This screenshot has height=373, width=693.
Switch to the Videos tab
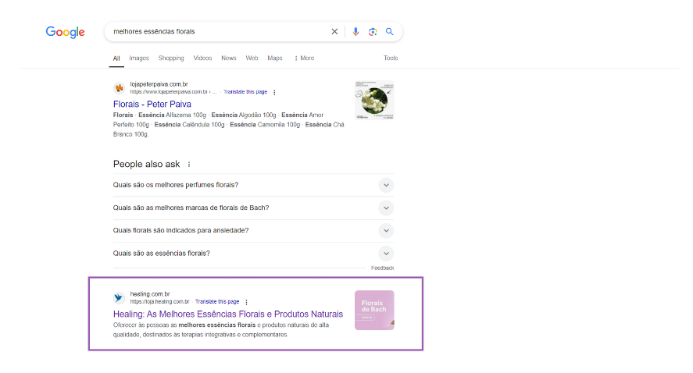click(202, 58)
